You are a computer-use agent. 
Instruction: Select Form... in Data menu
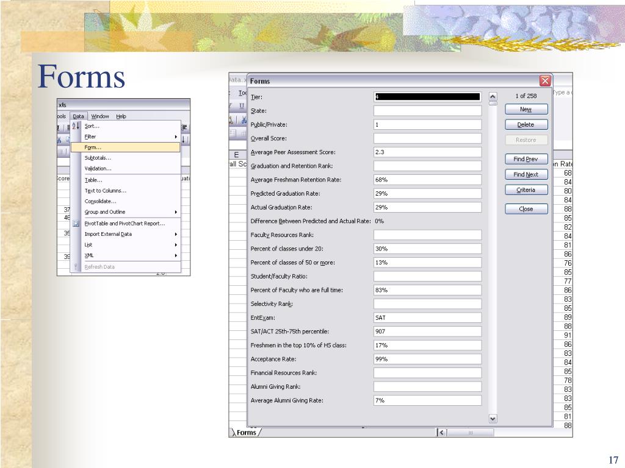pos(126,147)
